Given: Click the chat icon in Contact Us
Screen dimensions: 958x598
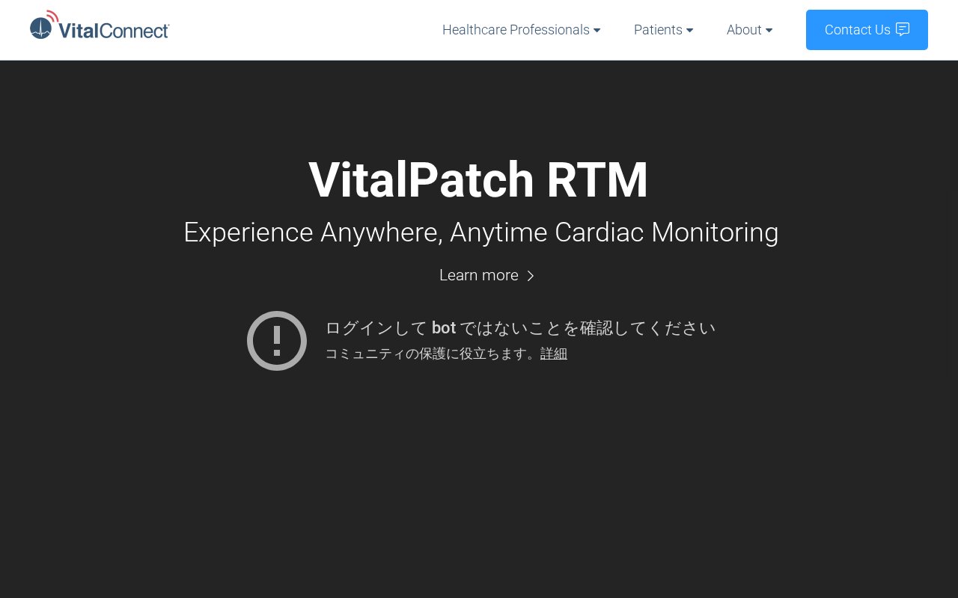Looking at the screenshot, I should click(x=903, y=29).
